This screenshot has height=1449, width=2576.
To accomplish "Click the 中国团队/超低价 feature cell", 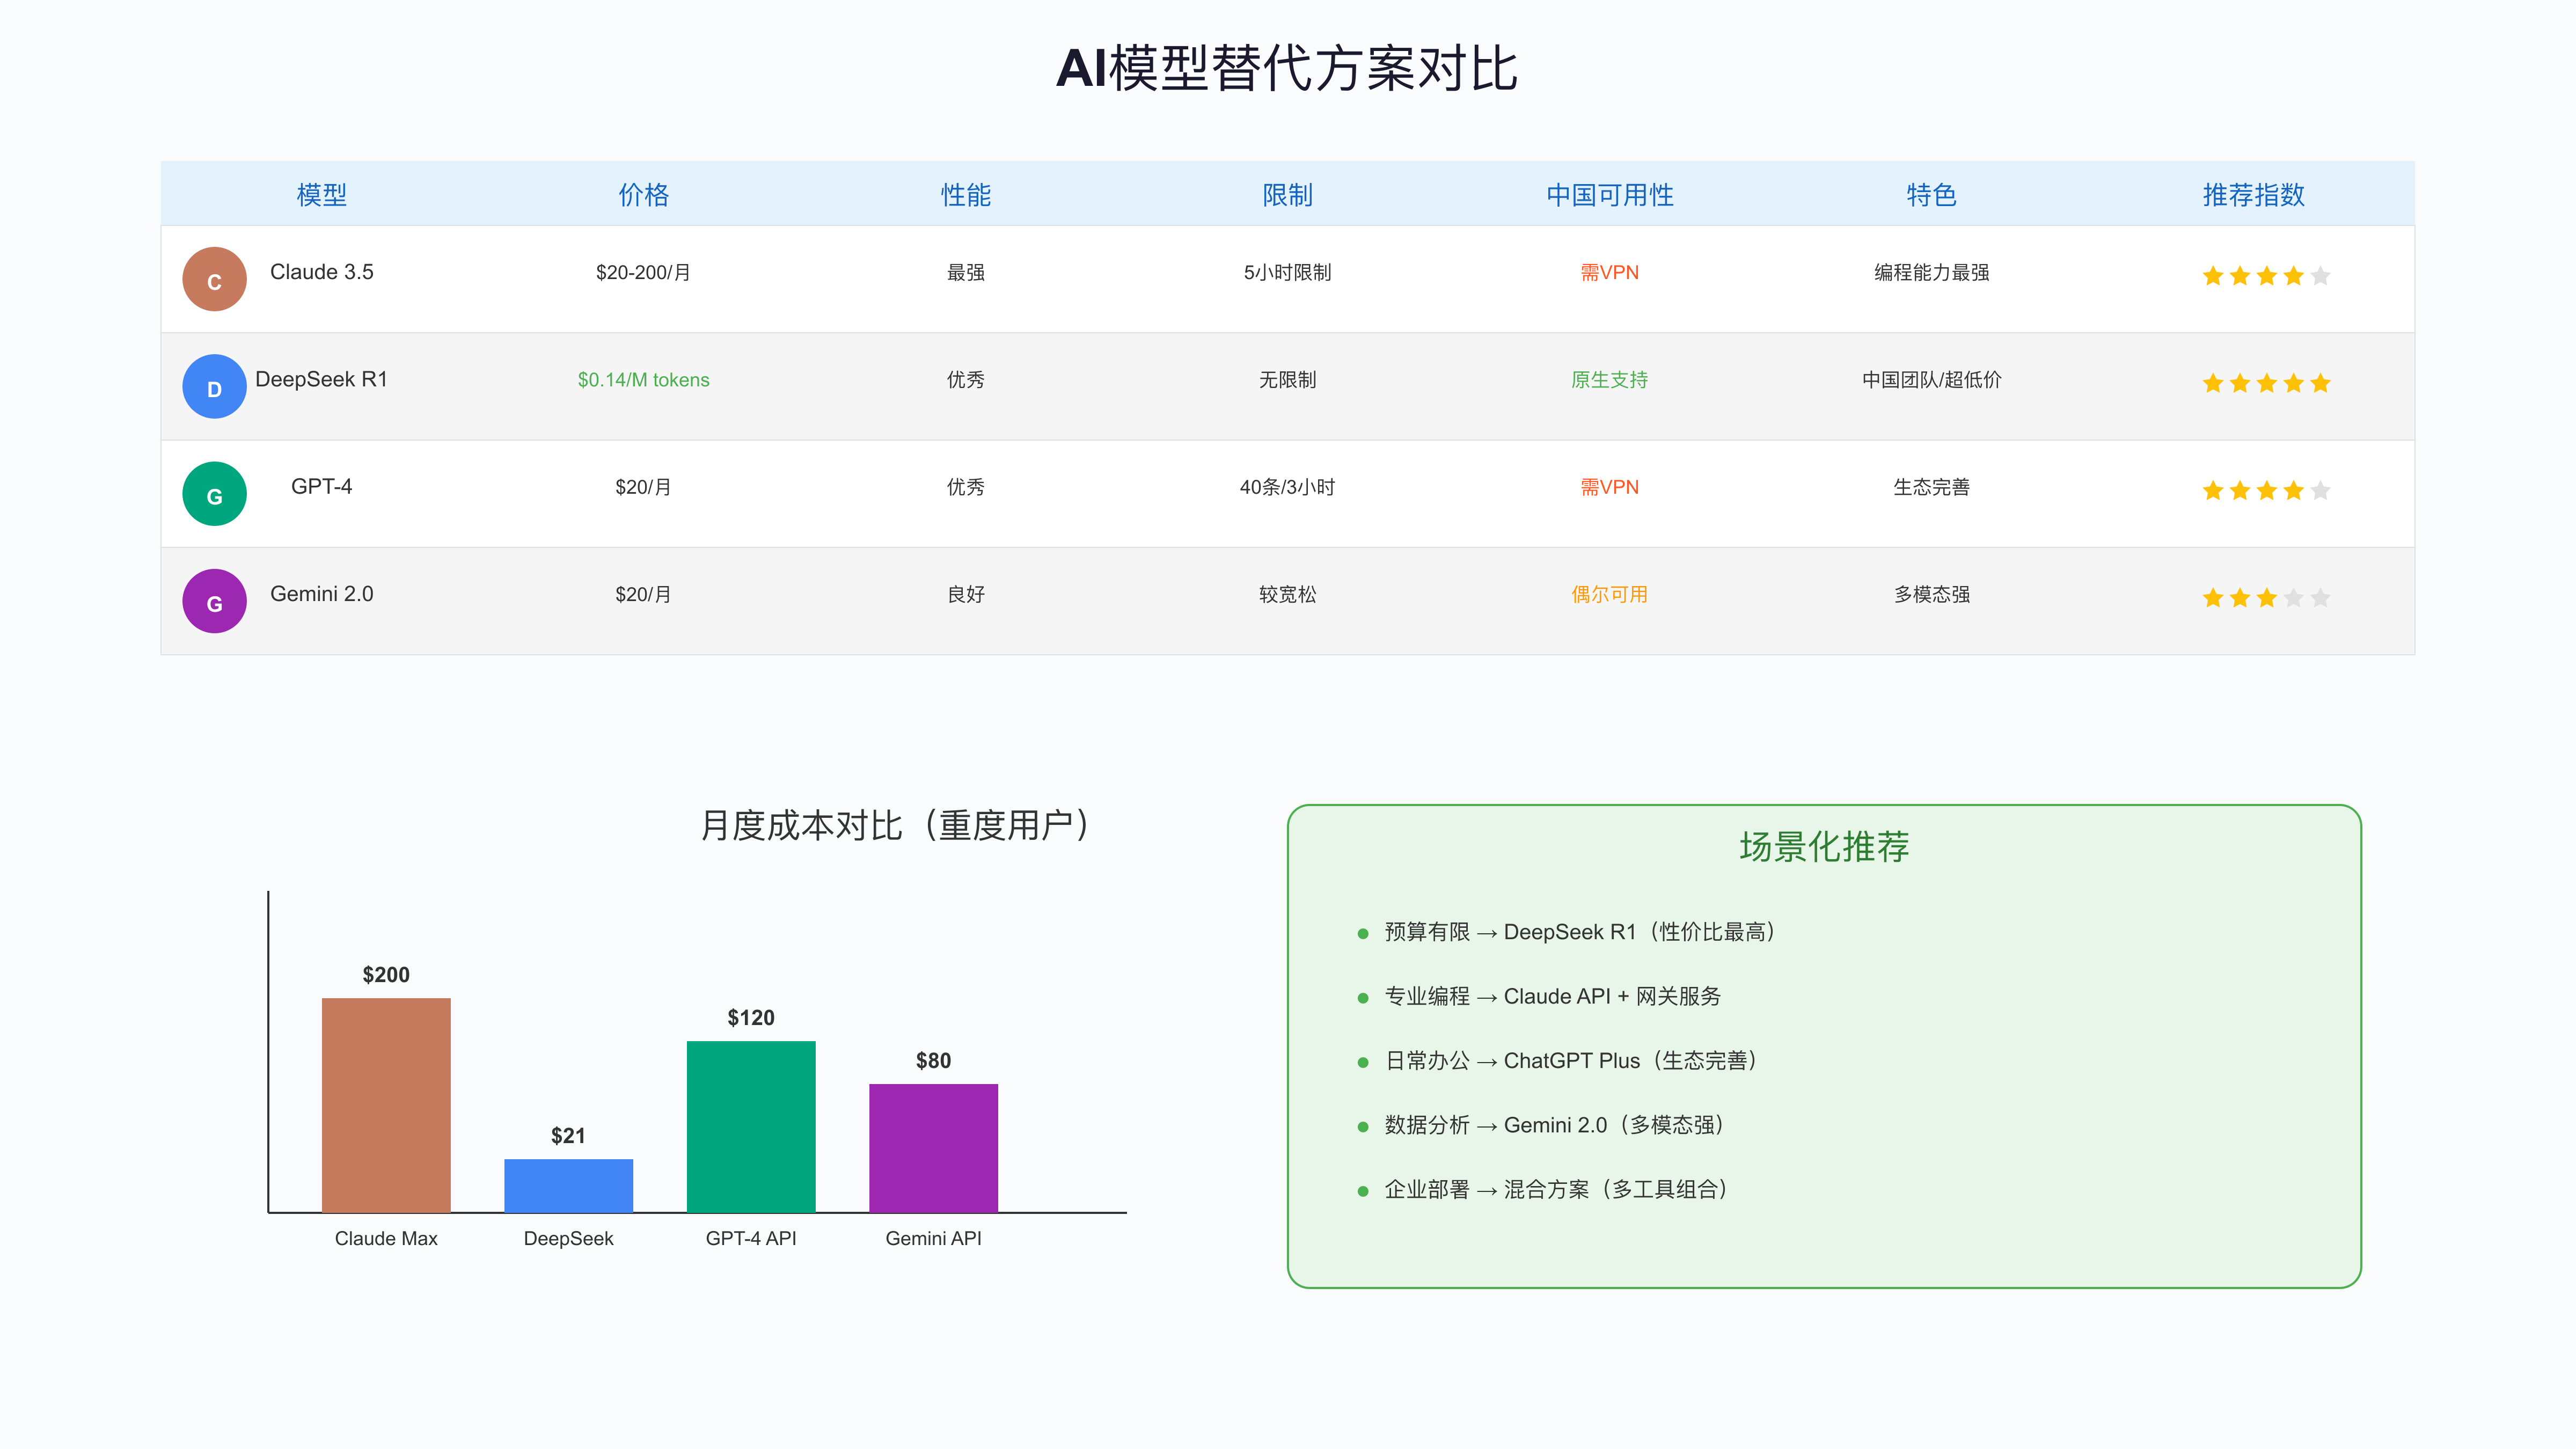I will (1932, 380).
